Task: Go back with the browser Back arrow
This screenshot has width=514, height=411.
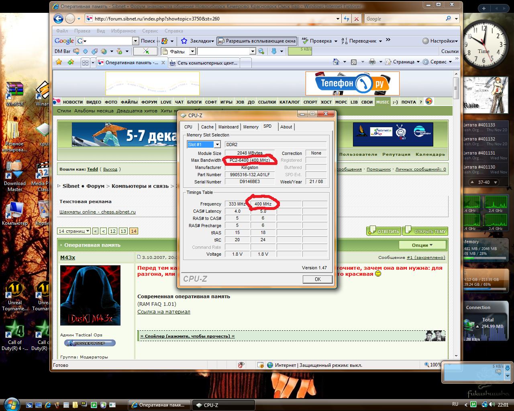Action: tap(58, 18)
